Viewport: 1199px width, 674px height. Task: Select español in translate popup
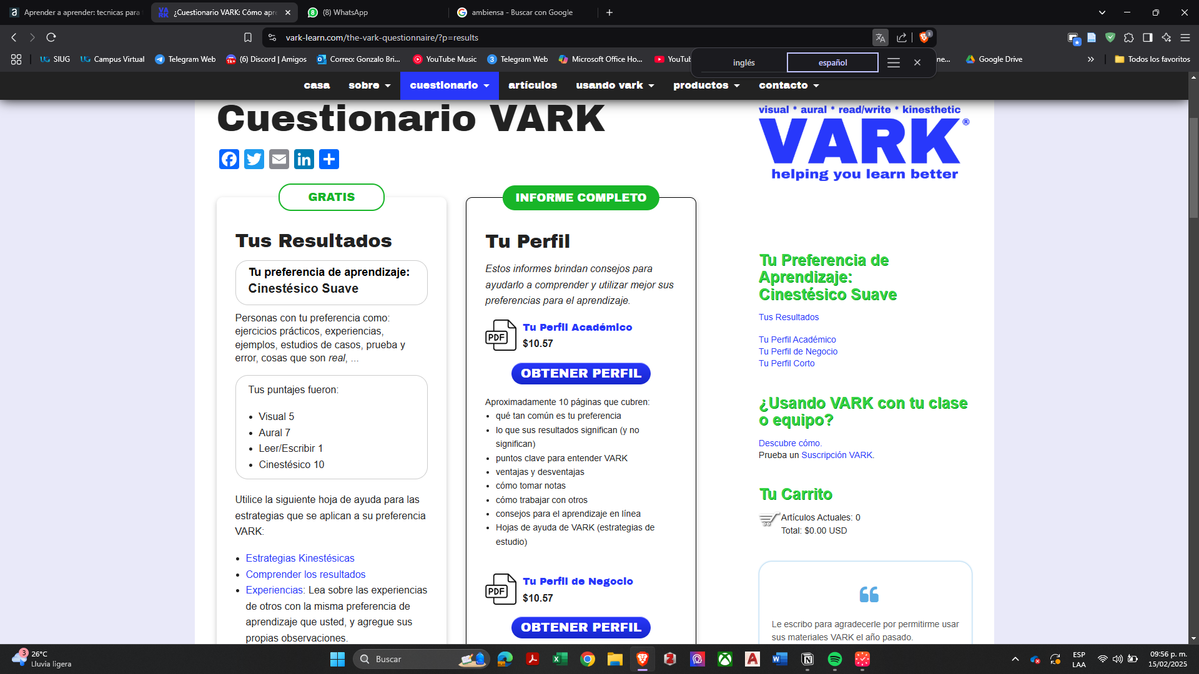click(x=832, y=62)
